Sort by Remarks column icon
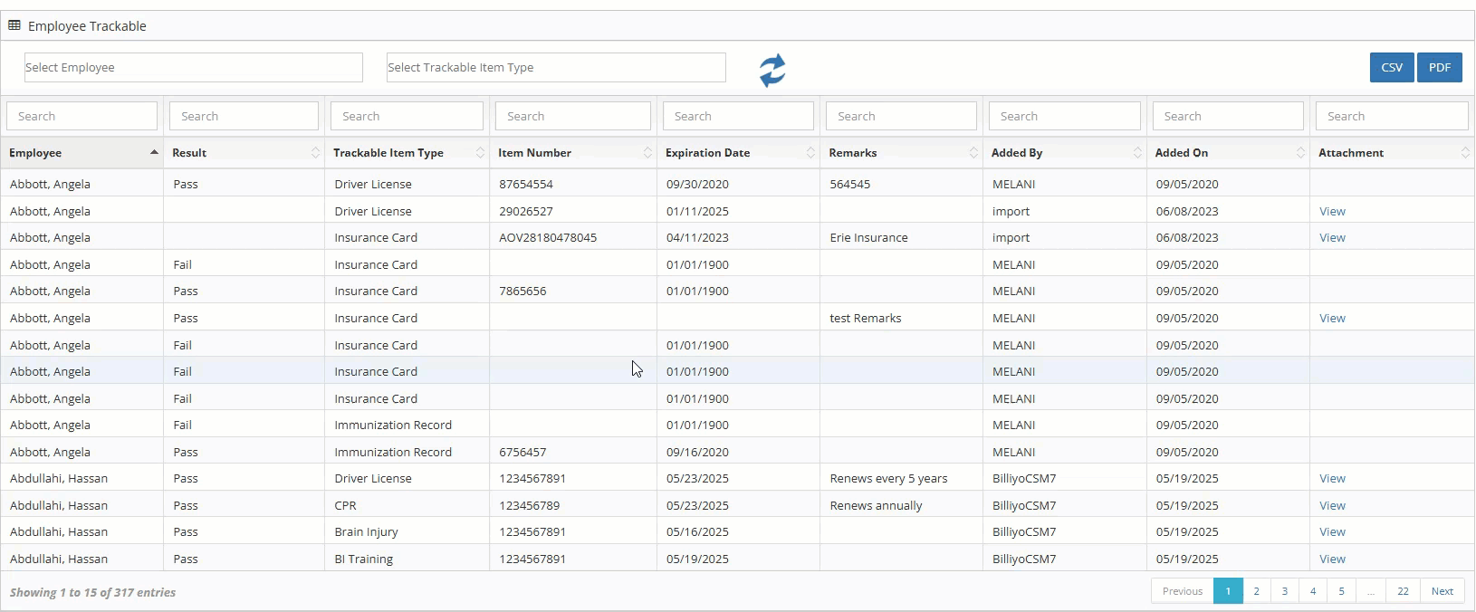Image resolution: width=1476 pixels, height=612 pixels. (973, 153)
